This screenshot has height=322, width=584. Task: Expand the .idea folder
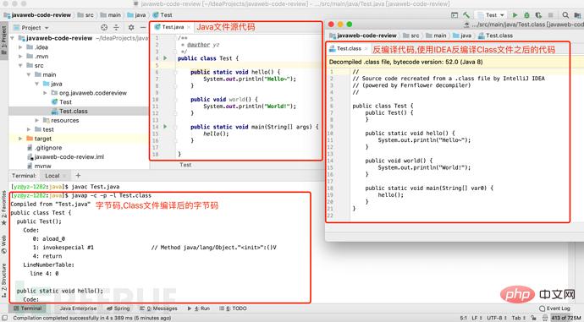pyautogui.click(x=20, y=47)
